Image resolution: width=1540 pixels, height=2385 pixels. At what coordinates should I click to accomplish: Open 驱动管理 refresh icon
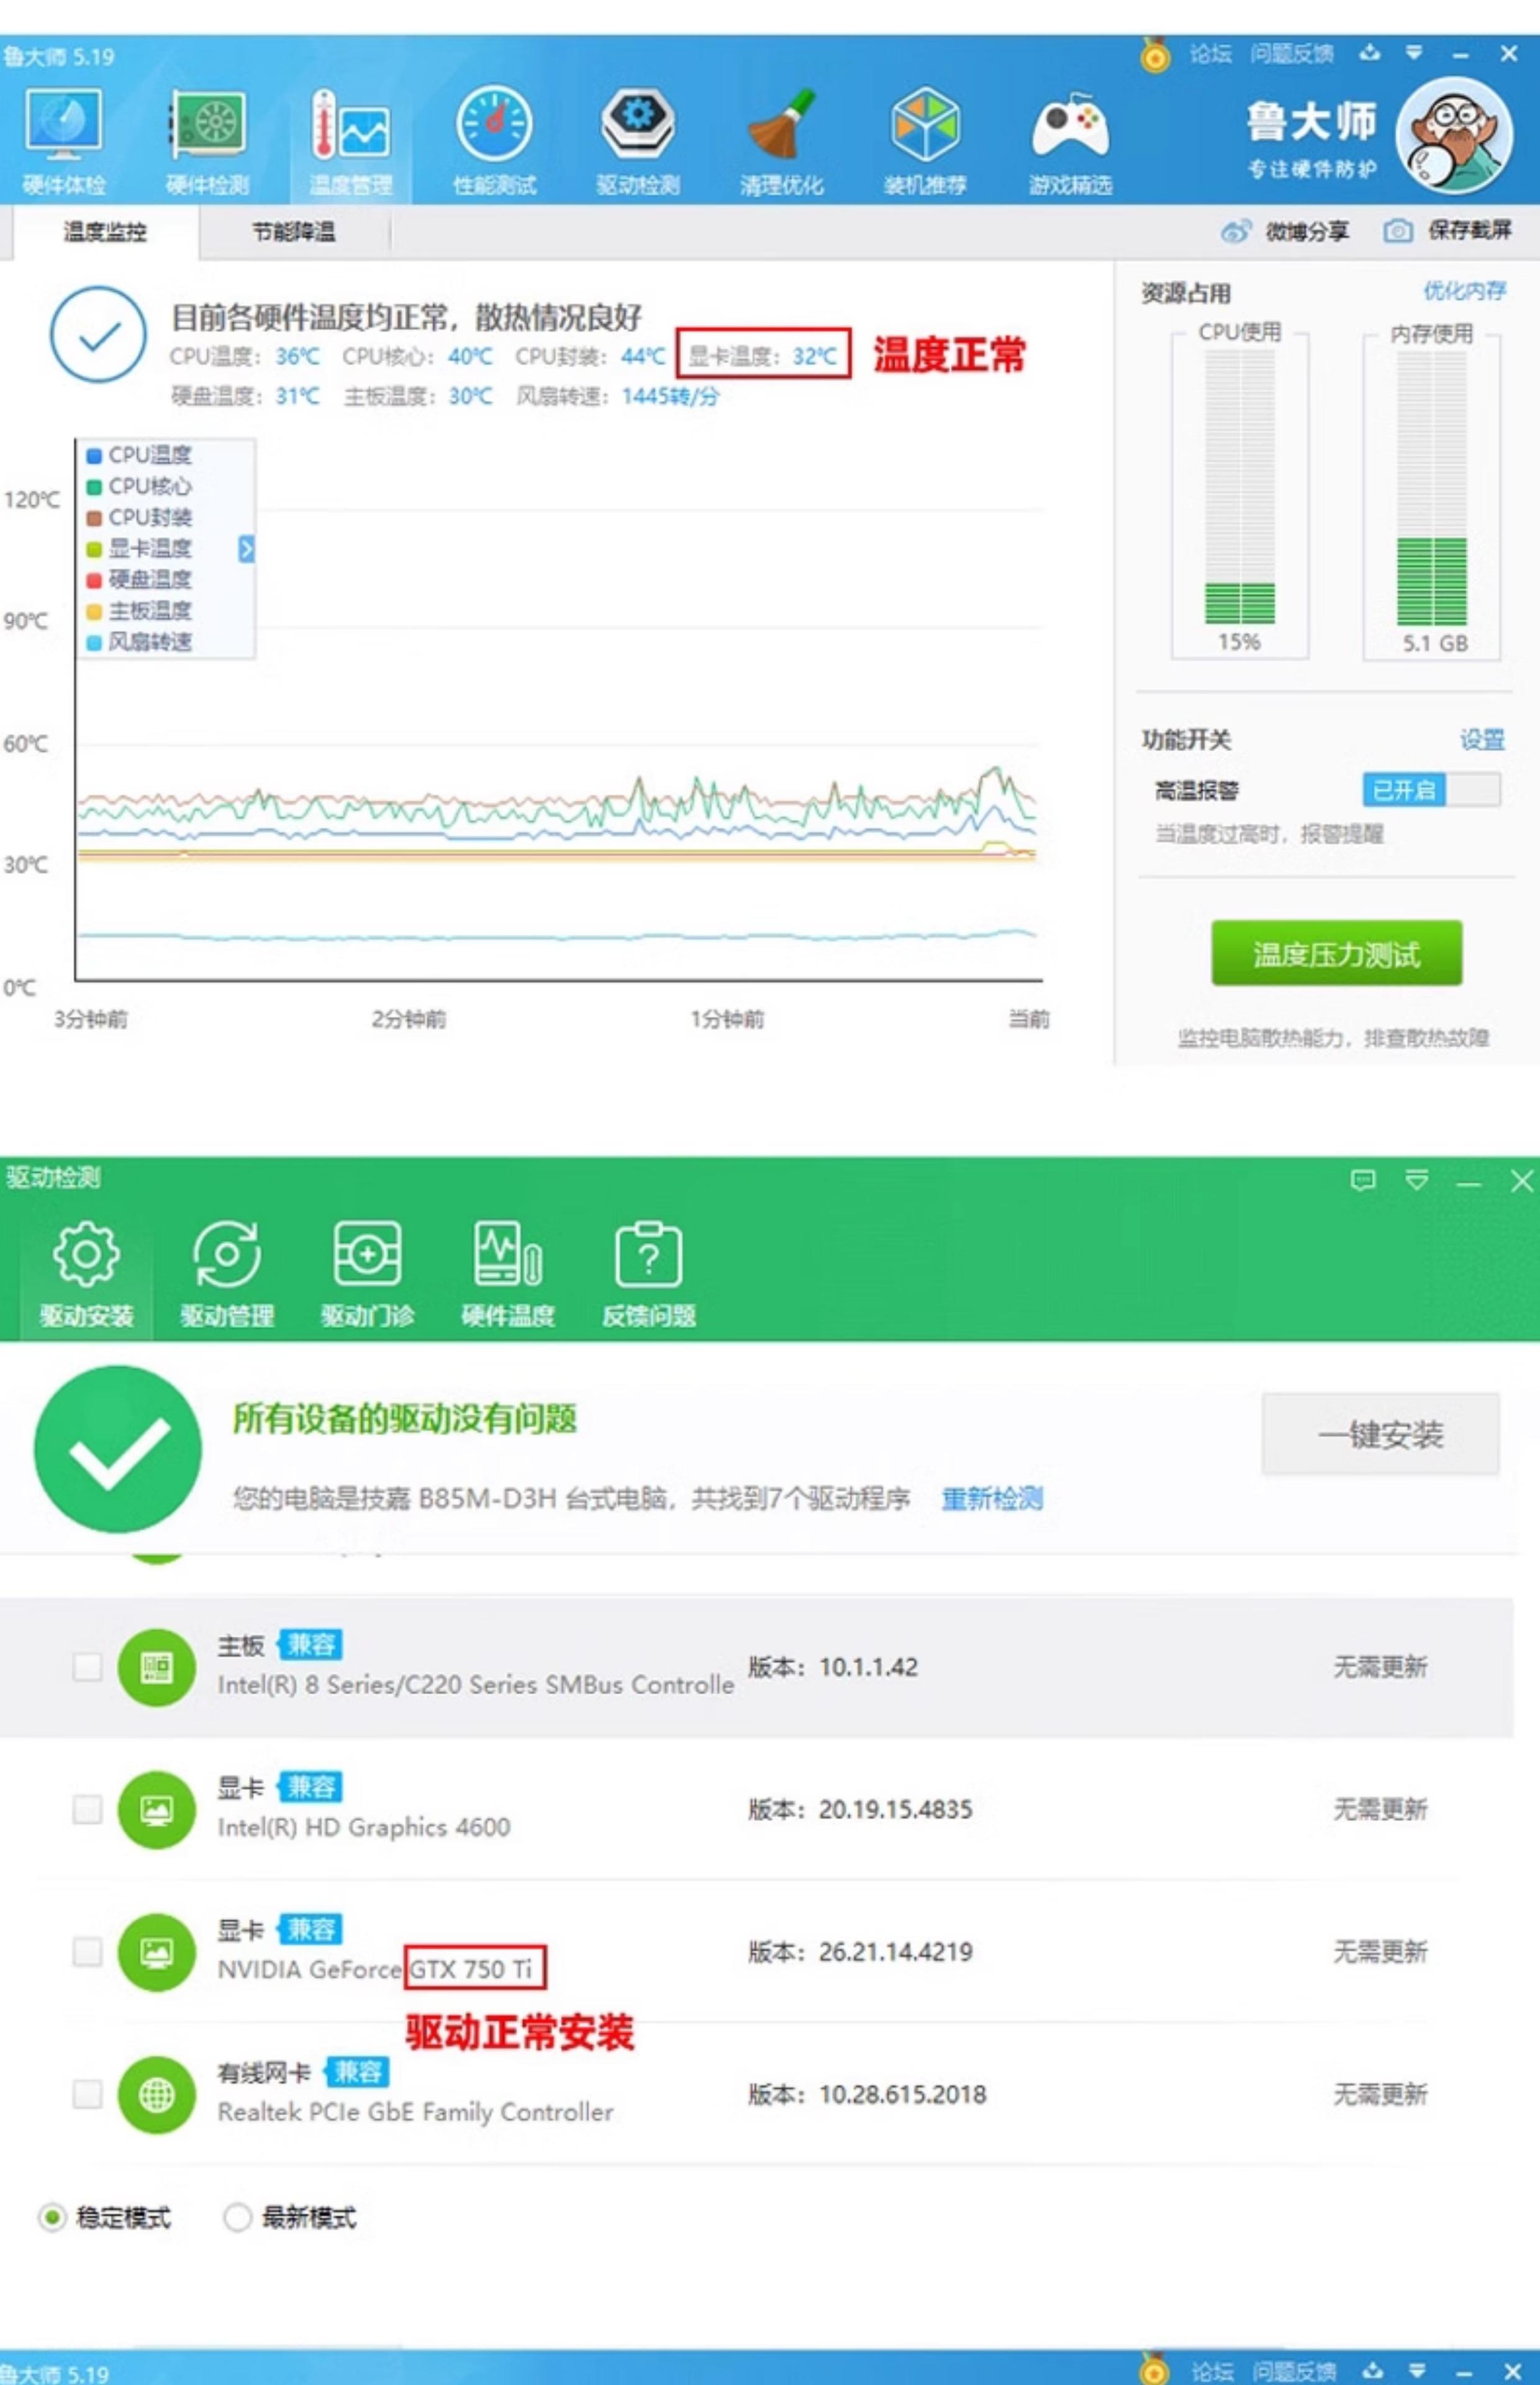point(227,1254)
